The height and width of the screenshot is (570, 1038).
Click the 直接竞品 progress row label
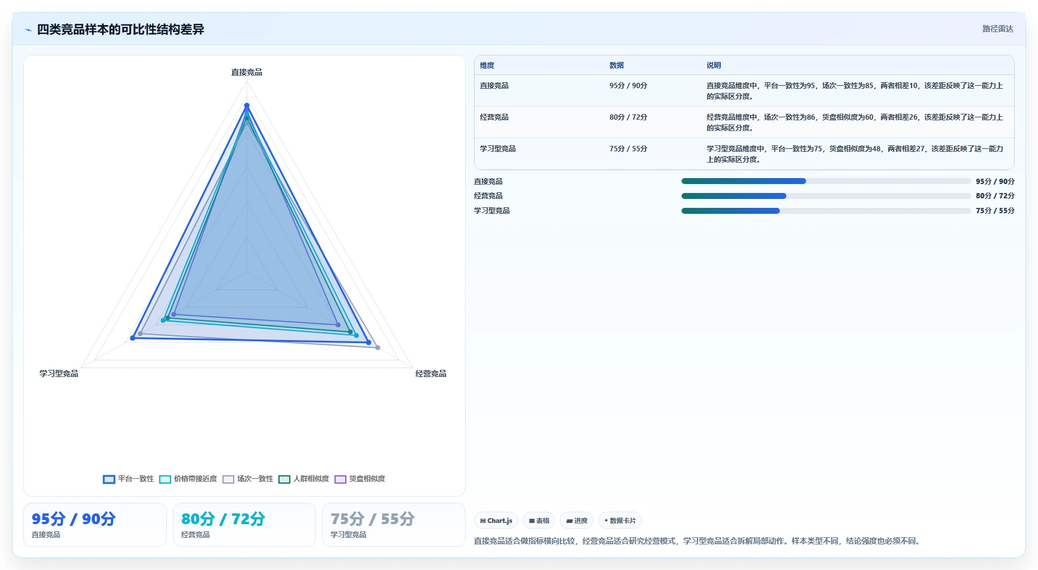[x=488, y=182]
